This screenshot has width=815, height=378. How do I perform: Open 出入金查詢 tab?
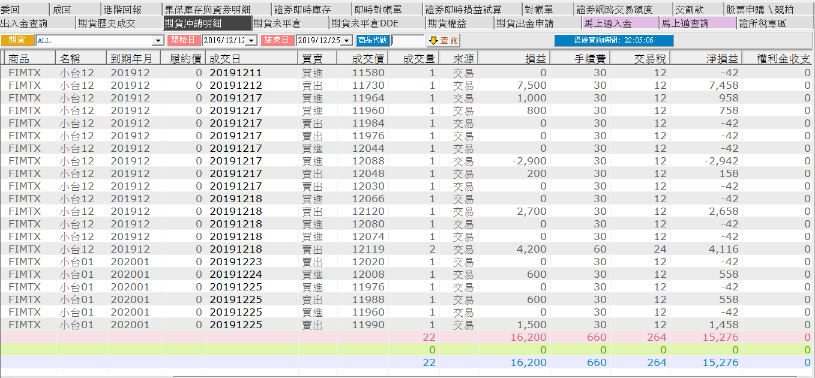38,23
